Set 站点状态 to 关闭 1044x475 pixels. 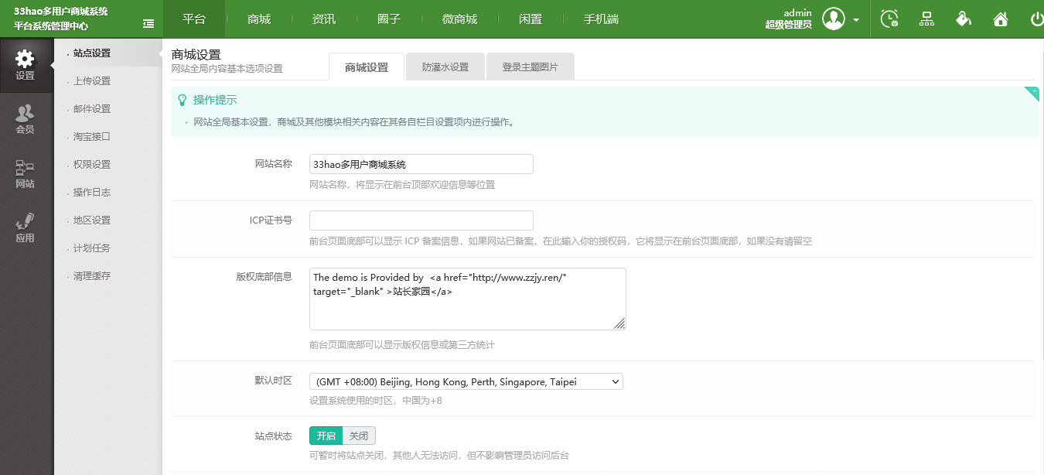click(359, 436)
